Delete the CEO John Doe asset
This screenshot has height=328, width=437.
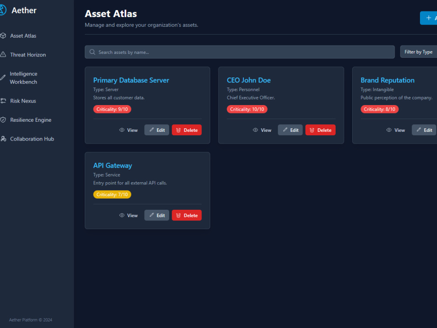320,130
